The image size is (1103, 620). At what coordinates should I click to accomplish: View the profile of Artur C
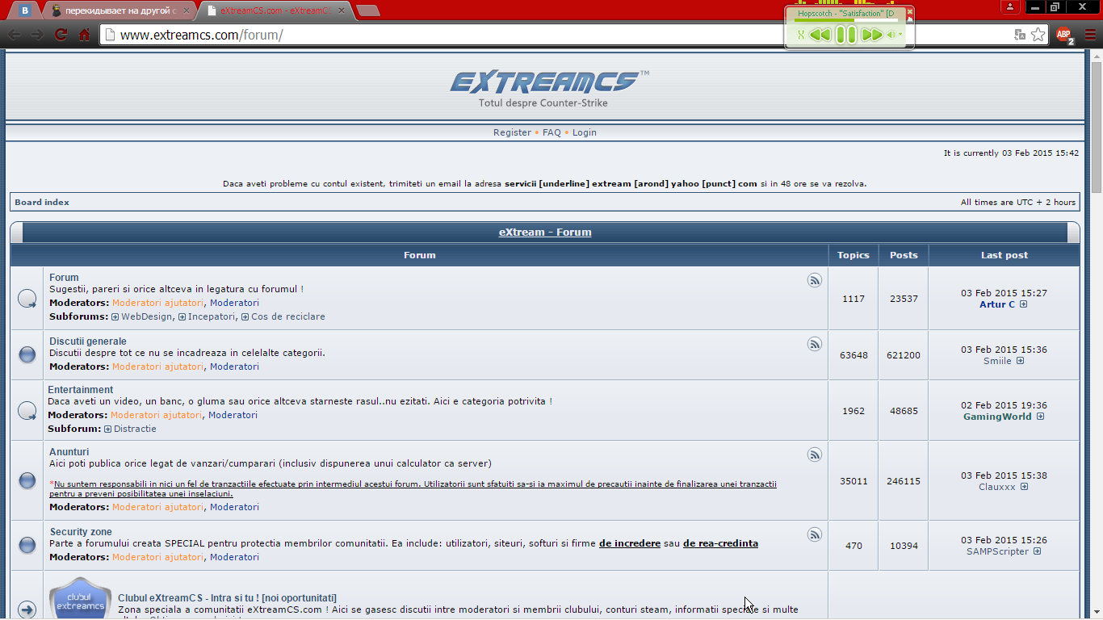(997, 304)
